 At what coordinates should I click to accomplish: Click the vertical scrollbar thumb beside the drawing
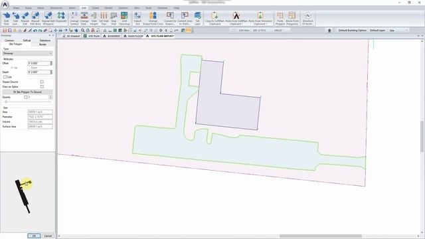422,136
